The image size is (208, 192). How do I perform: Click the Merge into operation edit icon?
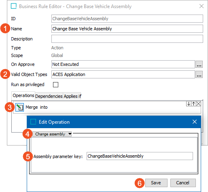click(x=19, y=107)
